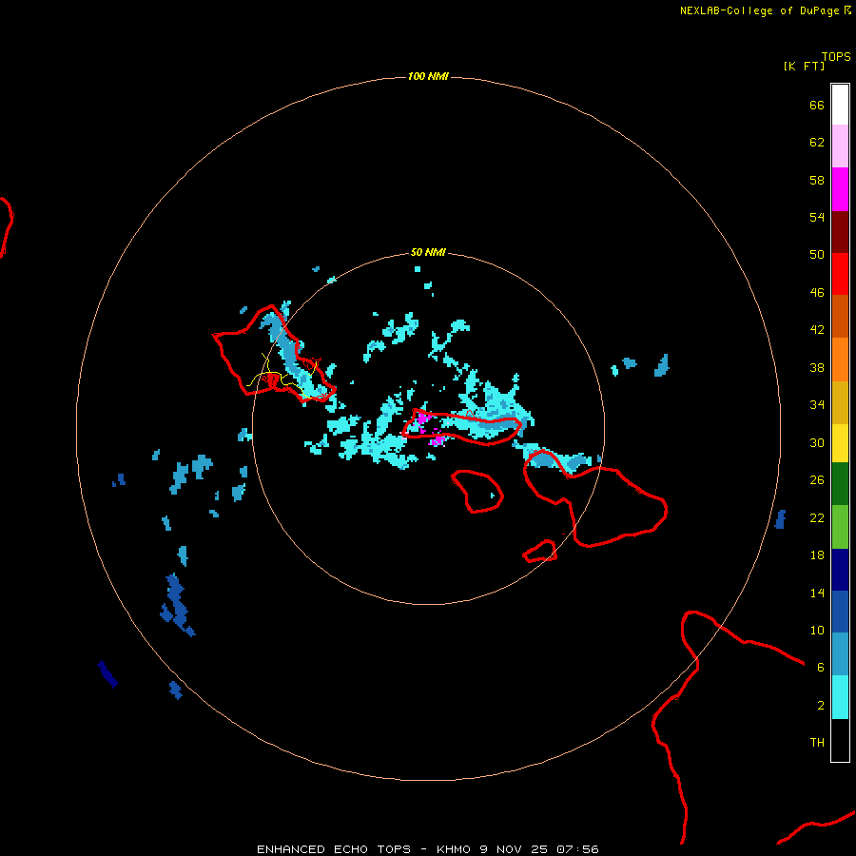Click the magenta swatch between 58 and 54

coord(840,189)
